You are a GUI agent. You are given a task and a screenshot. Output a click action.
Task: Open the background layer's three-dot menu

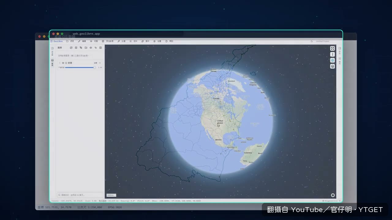click(100, 63)
